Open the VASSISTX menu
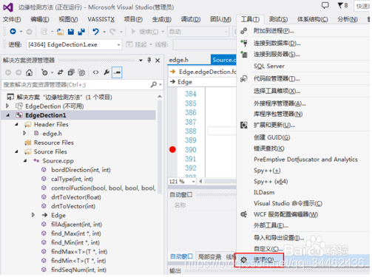The height and width of the screenshot is (277, 372). [101, 19]
